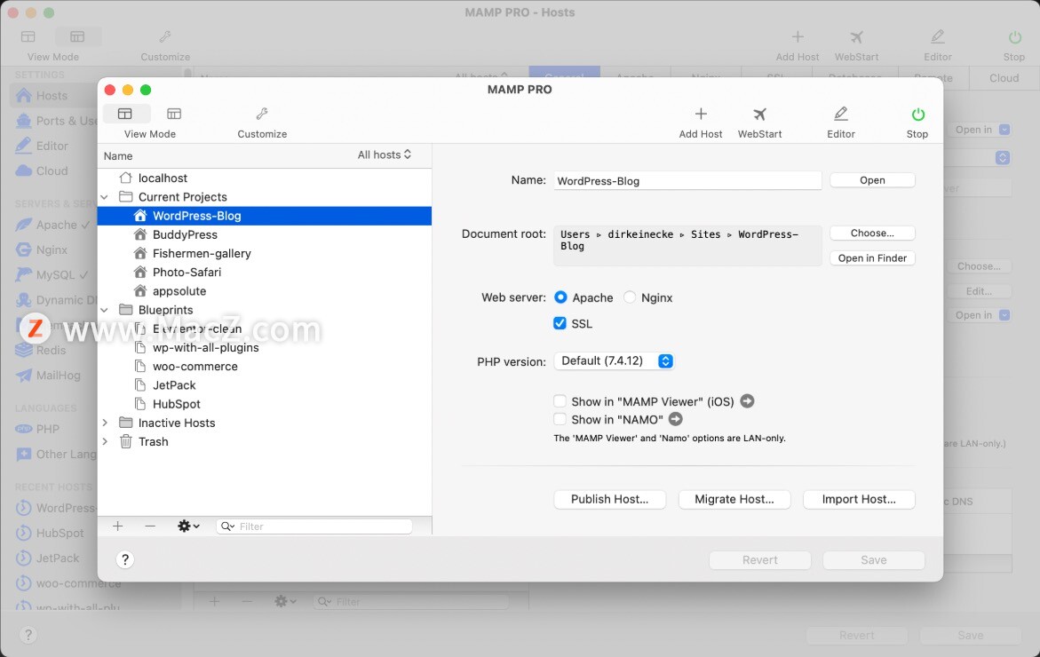Open gear menu in background window bottom bar
Viewport: 1040px width, 657px height.
click(285, 601)
